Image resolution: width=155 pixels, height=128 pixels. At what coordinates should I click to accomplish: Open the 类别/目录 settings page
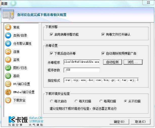20,35
